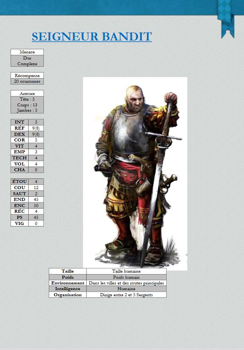Click the CHA stat label

pyautogui.click(x=20, y=170)
